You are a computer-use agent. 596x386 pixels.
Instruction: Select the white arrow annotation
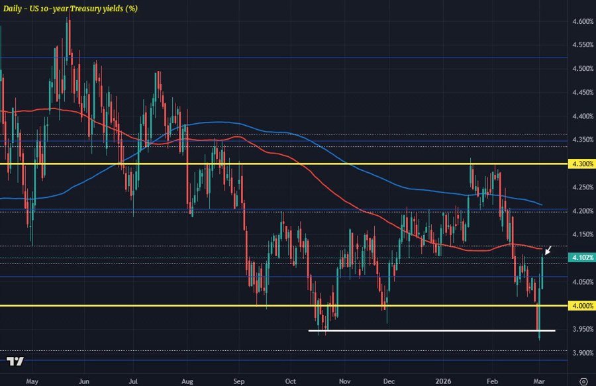[x=548, y=249]
